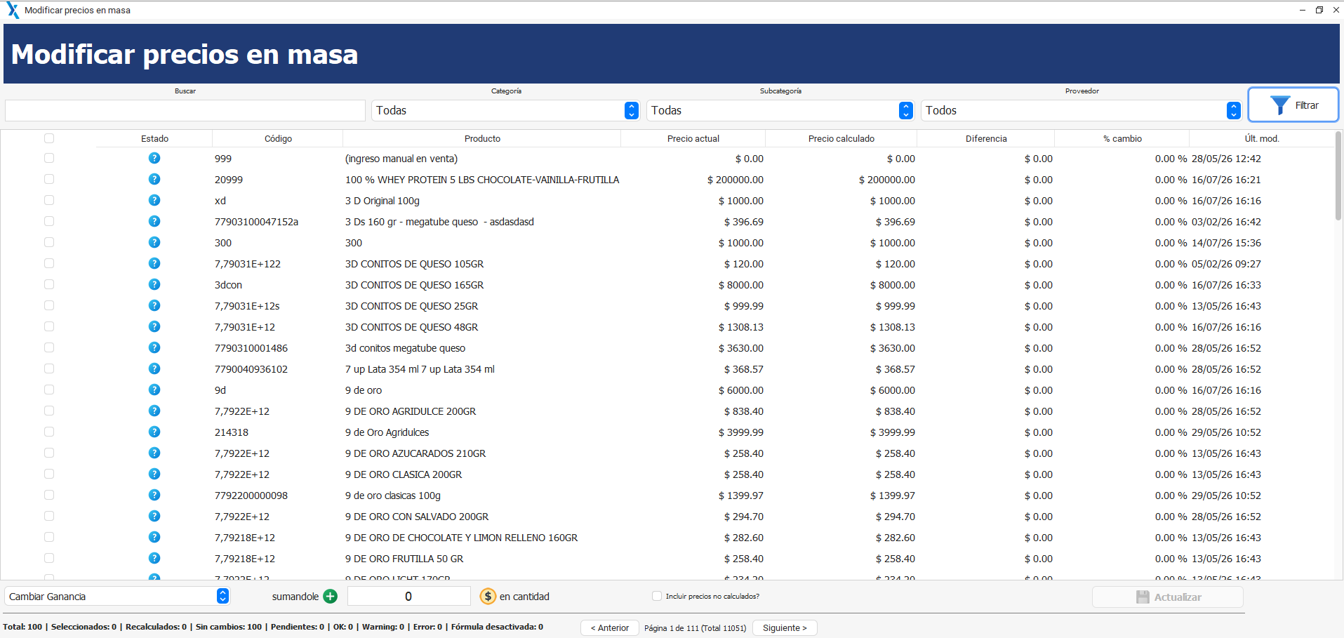Click the en cantidad label
The image size is (1344, 638).
coord(524,597)
